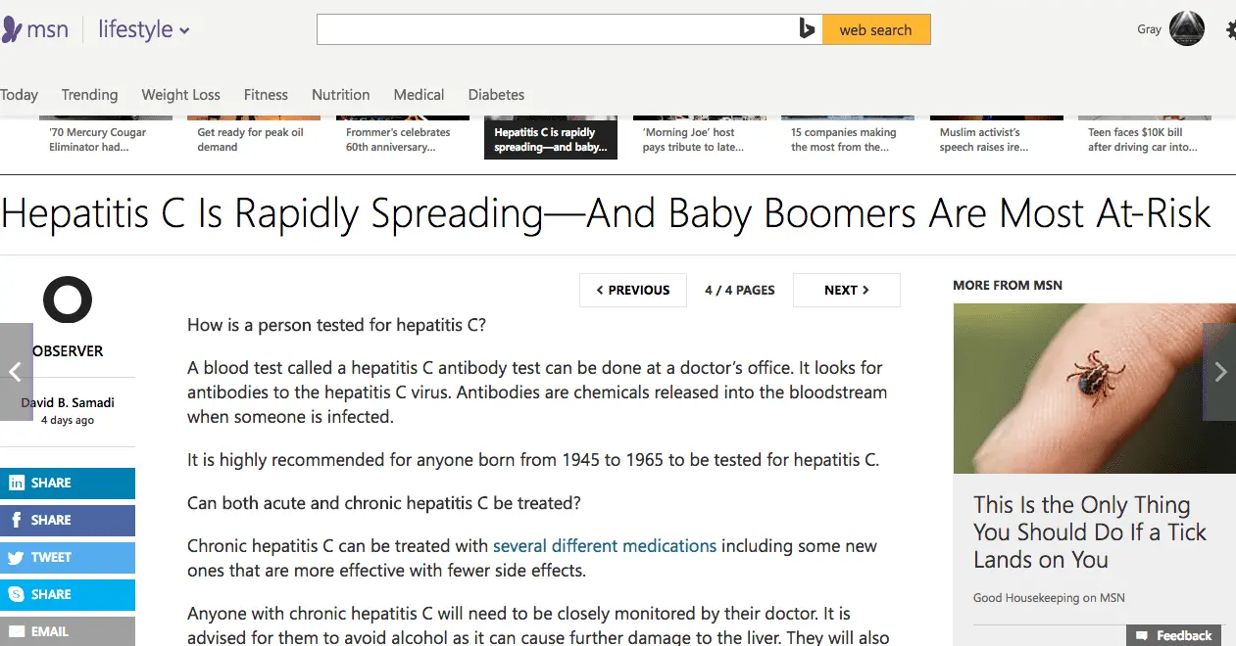Open 'several different medications' link
Viewport: 1236px width, 646px height.
pos(604,546)
